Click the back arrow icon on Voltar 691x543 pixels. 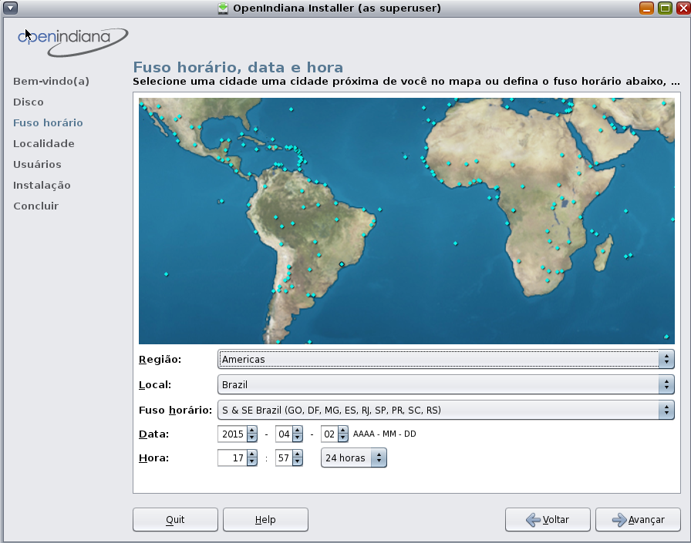tap(533, 520)
